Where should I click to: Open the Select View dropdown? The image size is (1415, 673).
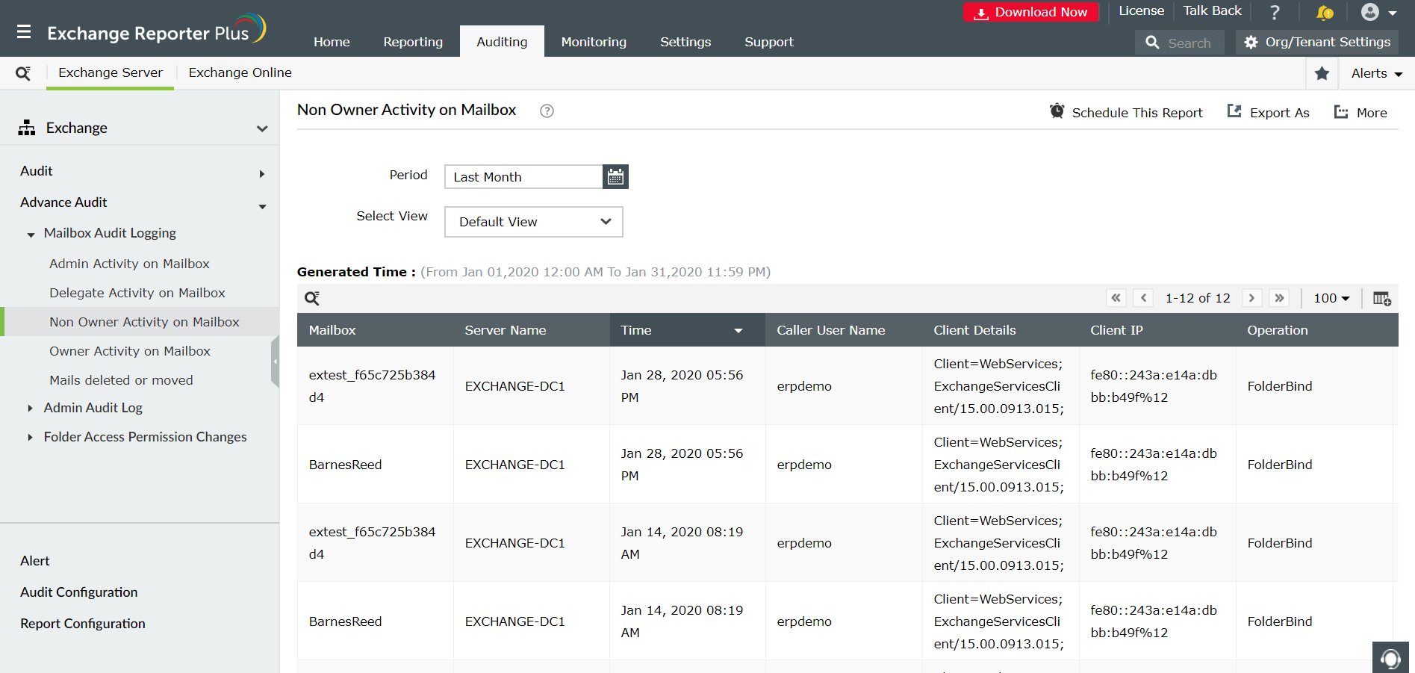tap(533, 222)
